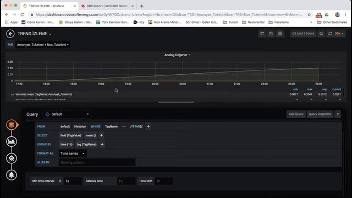The image size is (352, 198).
Task: Open the Pazarlama bookmarks folder
Action: (x=279, y=22)
